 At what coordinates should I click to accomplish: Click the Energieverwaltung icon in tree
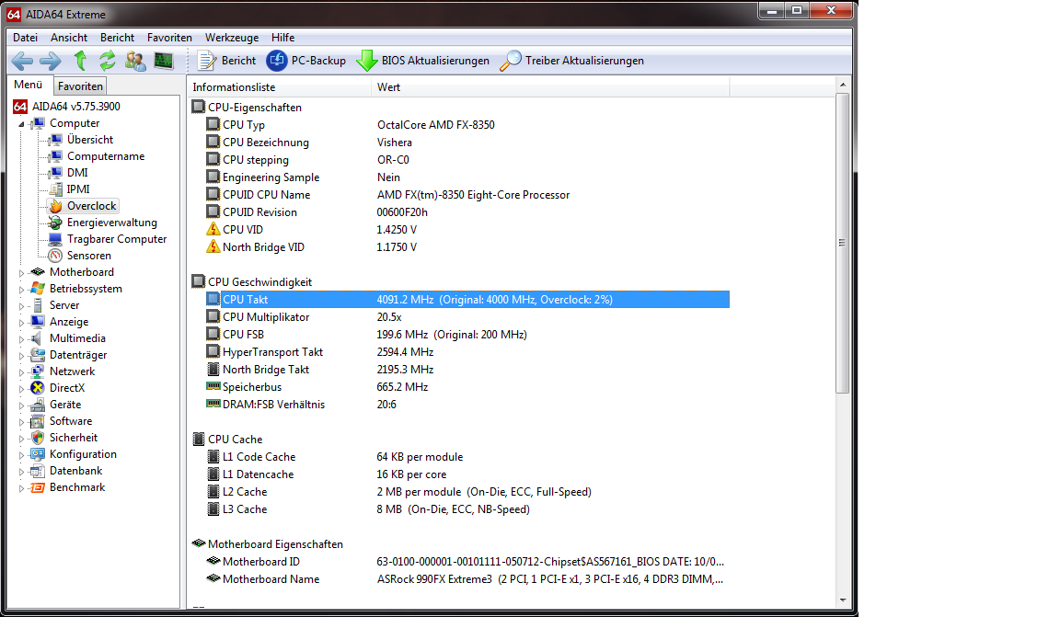(x=55, y=223)
